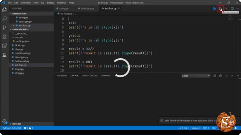241x135 pixels.
Task: Open the Search view in activity bar
Action: (4, 19)
